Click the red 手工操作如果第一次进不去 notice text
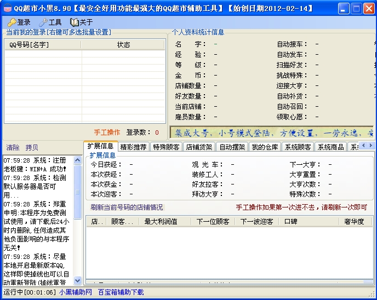Viewport: 377px width, 300px height. [x=301, y=207]
